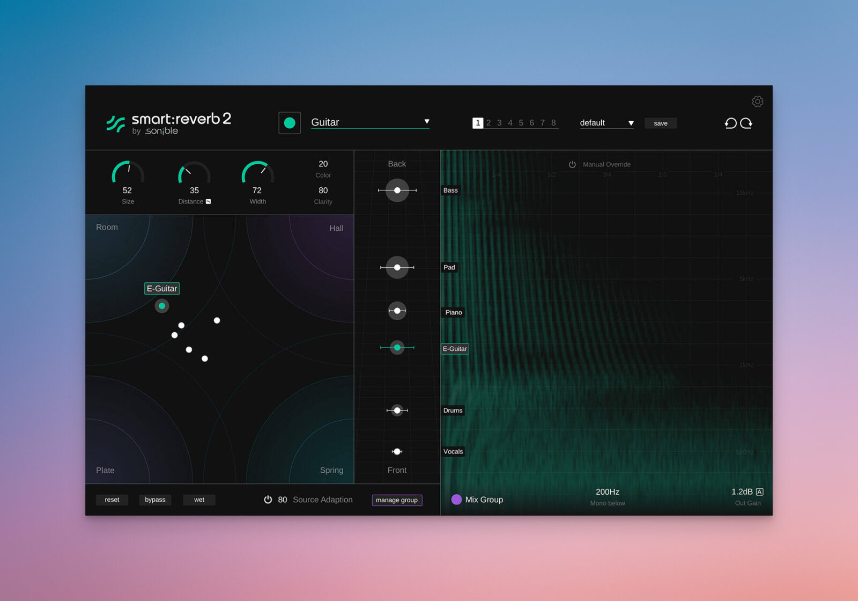858x601 pixels.
Task: Toggle the bypass button
Action: point(155,500)
